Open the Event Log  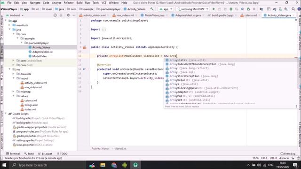point(288,154)
